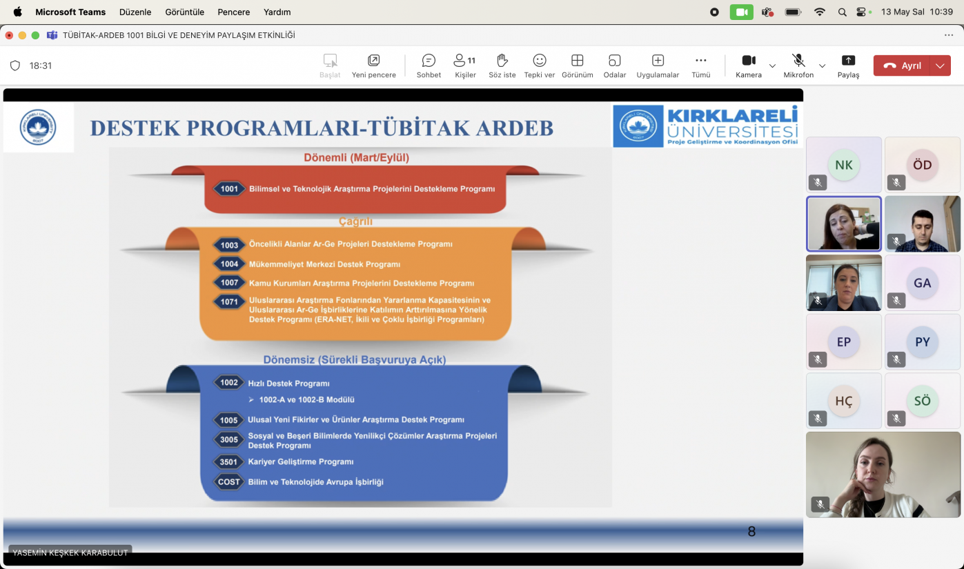This screenshot has width=964, height=569.
Task: Click the Başlat toolbar icon
Action: coord(330,66)
